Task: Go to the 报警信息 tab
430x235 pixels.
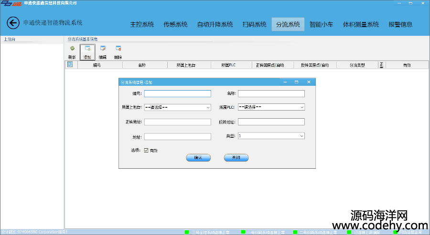Action: 400,24
